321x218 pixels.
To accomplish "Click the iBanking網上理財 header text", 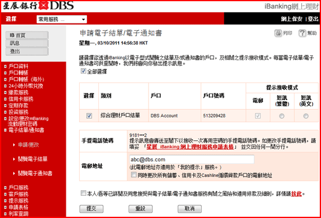I will (x=291, y=7).
